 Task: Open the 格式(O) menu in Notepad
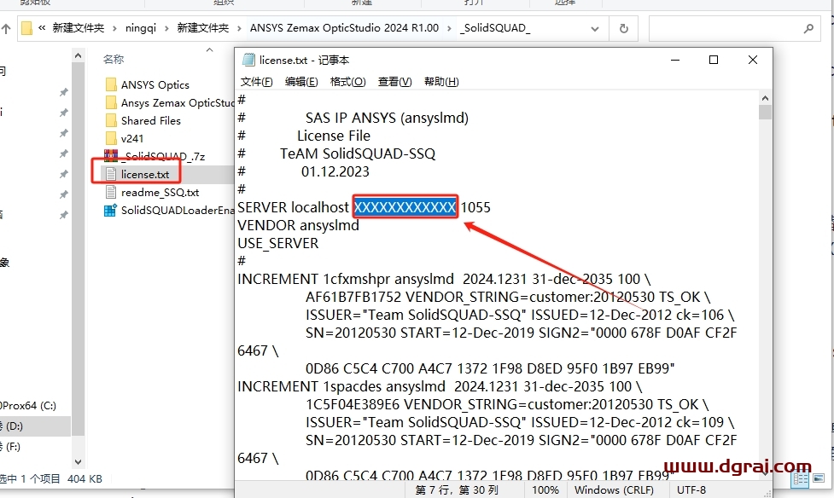[x=347, y=81]
